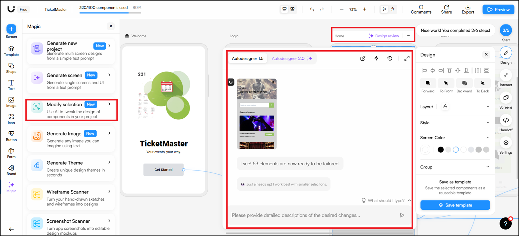This screenshot has width=519, height=236.
Task: Click the blue Preview button
Action: [x=498, y=10]
